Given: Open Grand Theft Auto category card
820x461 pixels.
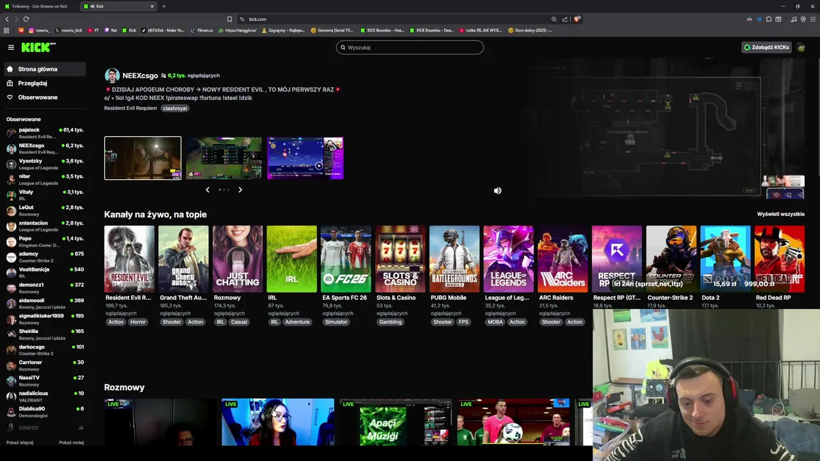Looking at the screenshot, I should 183,259.
